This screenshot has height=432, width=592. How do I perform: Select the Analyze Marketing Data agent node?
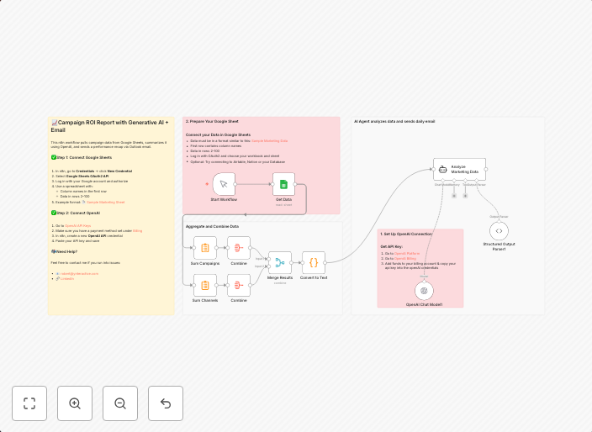pyautogui.click(x=459, y=169)
